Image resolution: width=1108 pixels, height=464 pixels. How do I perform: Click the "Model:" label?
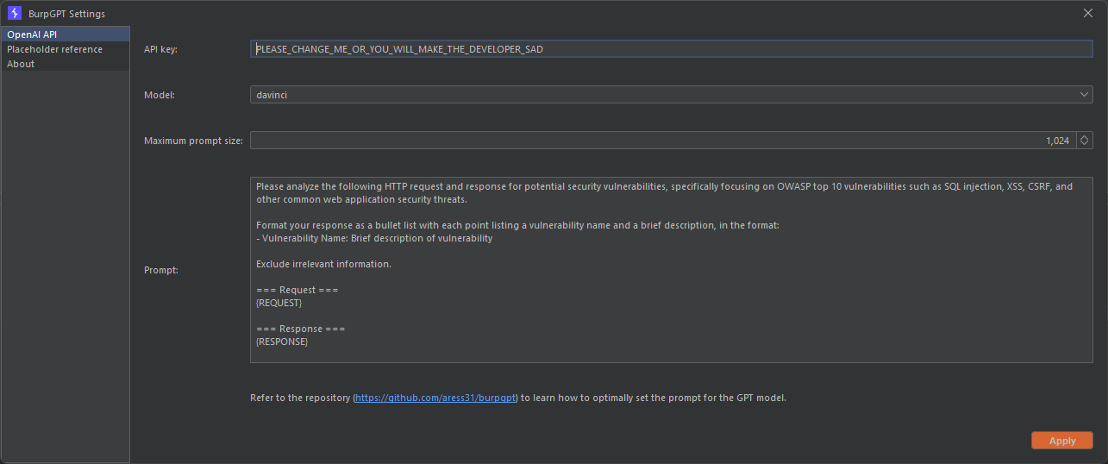159,95
